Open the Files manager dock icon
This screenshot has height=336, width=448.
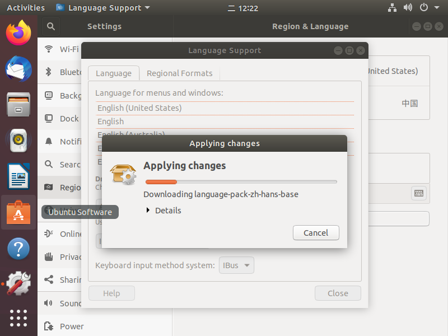(18, 105)
